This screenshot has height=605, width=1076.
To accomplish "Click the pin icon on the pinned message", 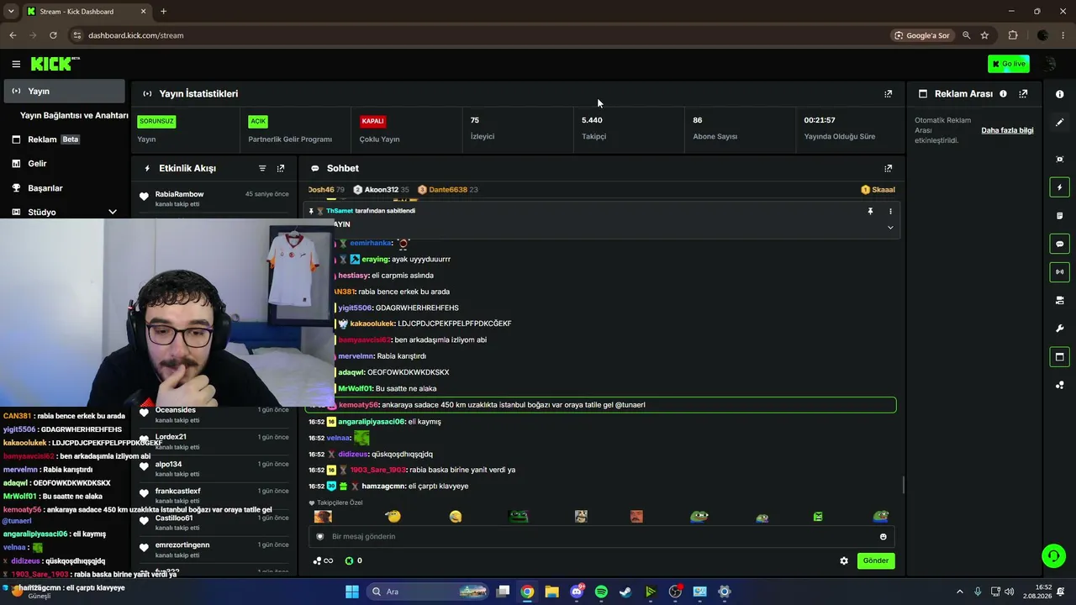I will click(870, 212).
